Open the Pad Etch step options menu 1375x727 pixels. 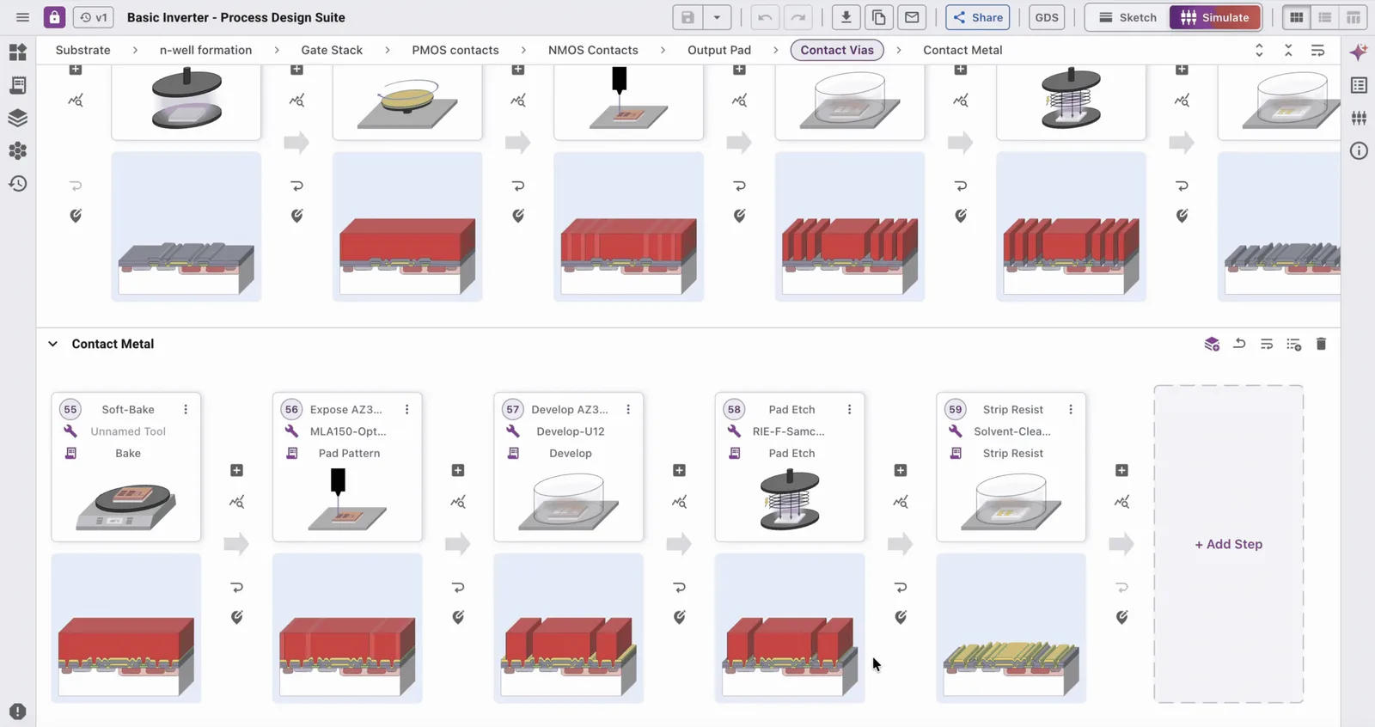[849, 409]
